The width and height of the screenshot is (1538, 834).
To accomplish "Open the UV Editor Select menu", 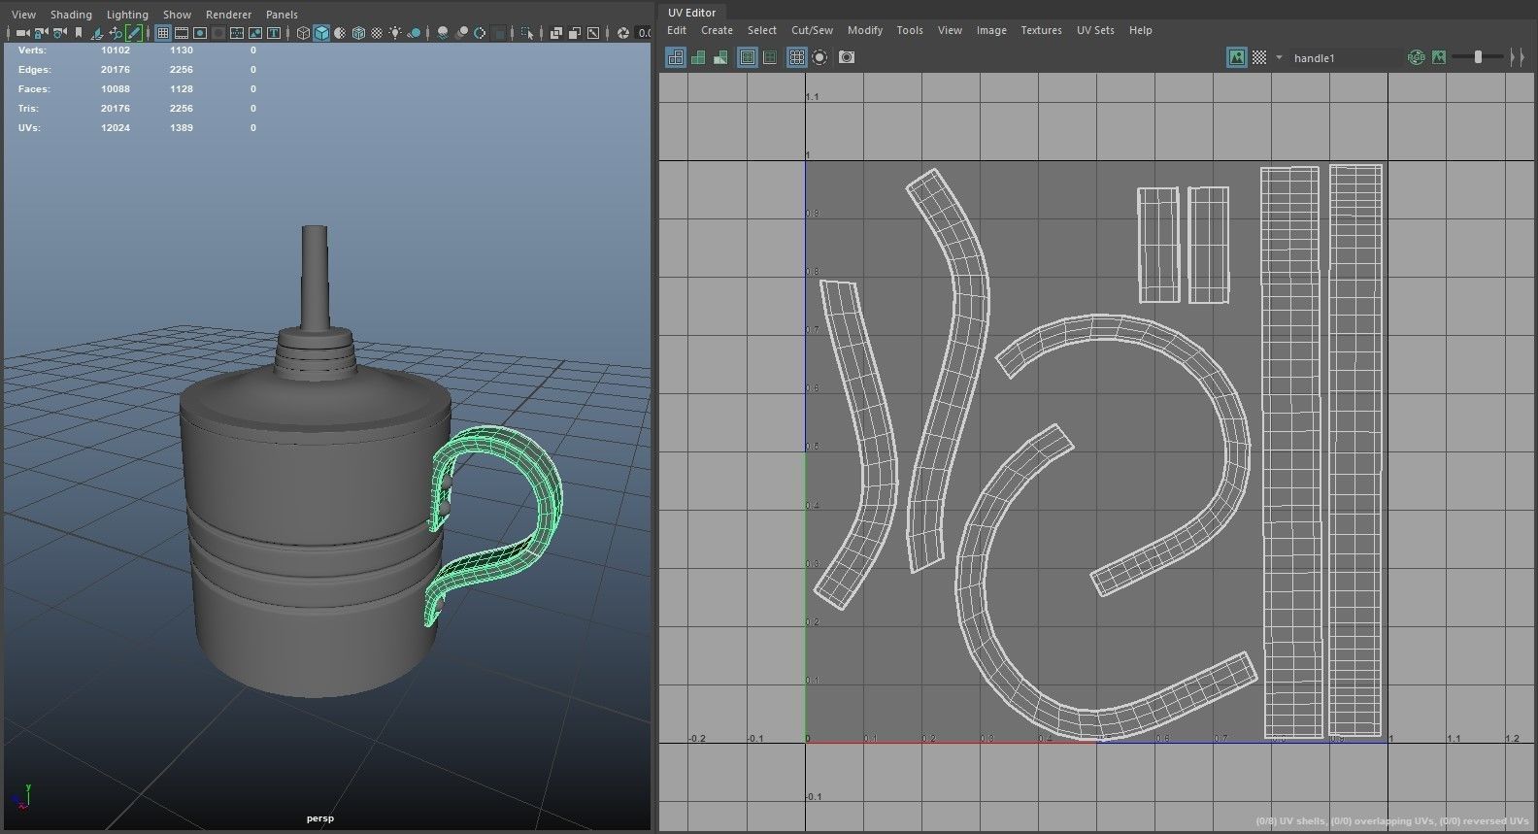I will coord(761,30).
